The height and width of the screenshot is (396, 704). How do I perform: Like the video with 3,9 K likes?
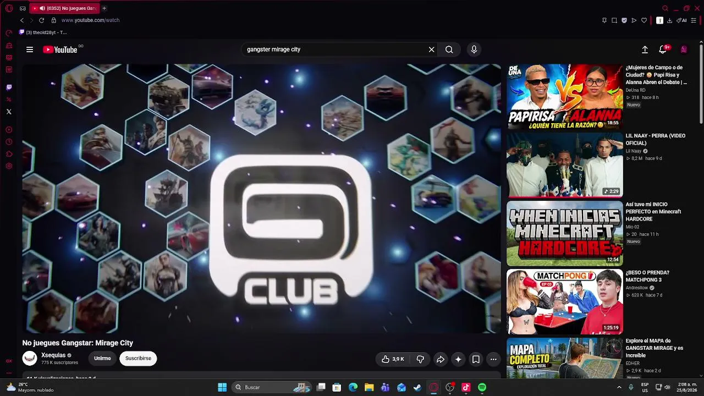[x=393, y=359]
